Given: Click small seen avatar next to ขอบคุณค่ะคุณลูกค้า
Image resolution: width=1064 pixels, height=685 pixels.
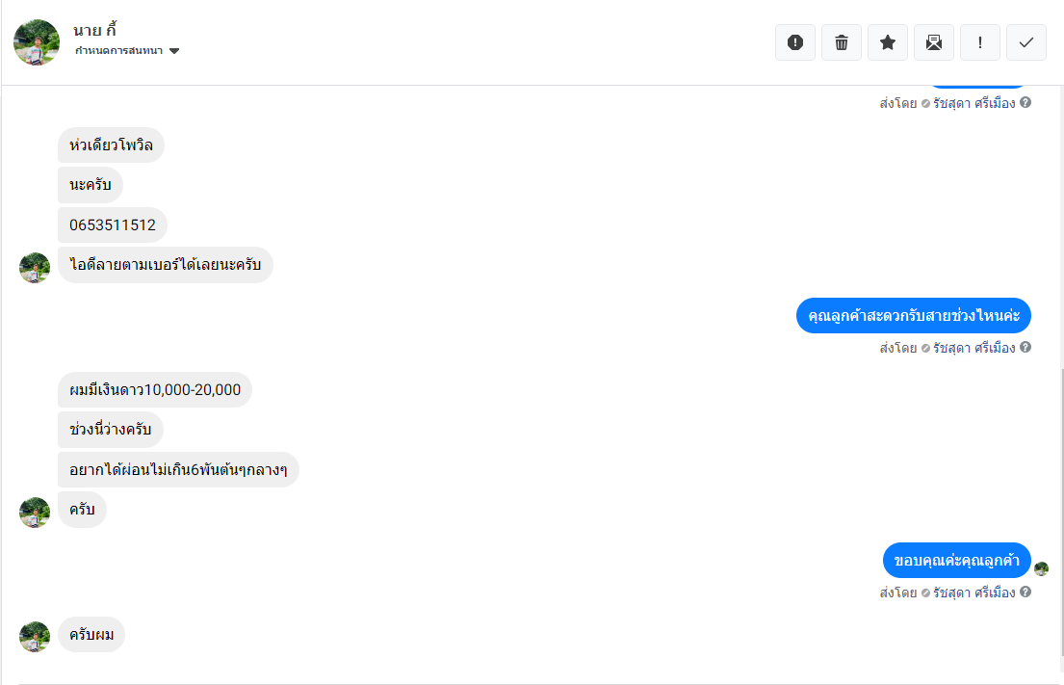Looking at the screenshot, I should (1041, 568).
